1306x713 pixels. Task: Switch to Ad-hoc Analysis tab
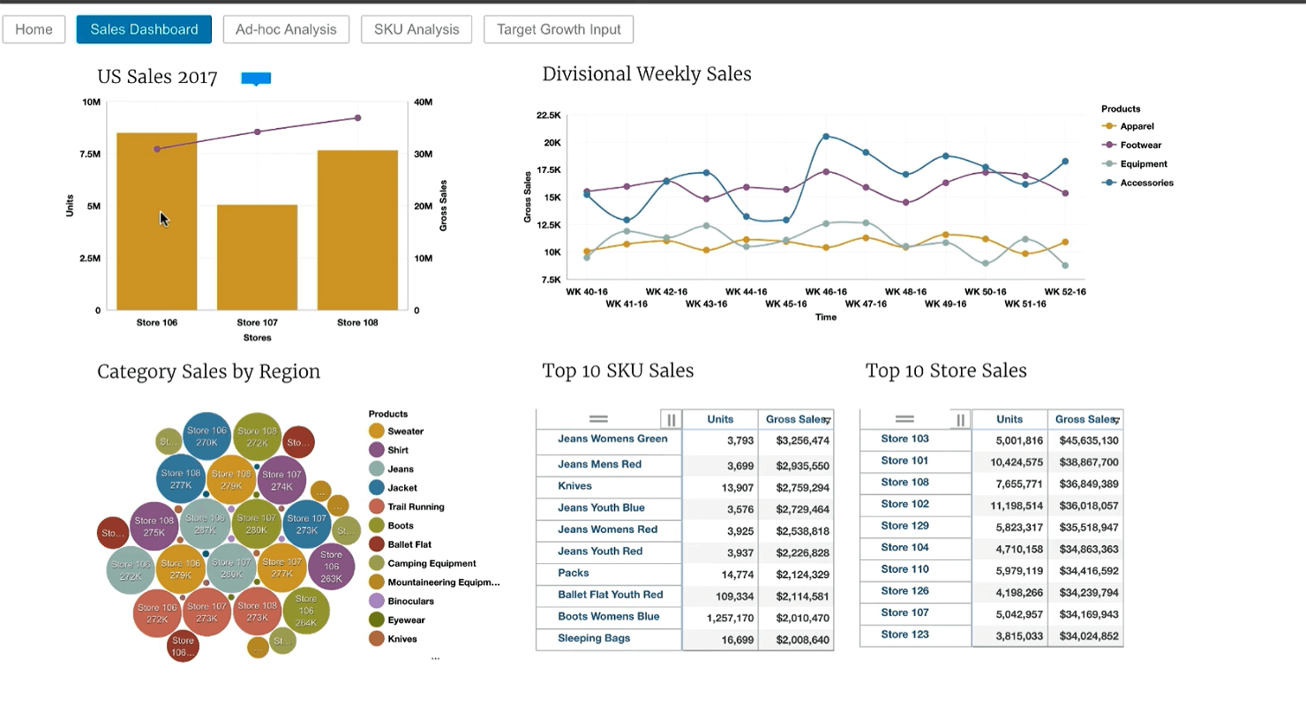pyautogui.click(x=286, y=29)
